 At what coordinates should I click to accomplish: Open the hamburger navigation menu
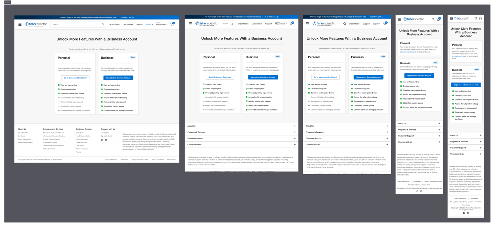coord(20,24)
